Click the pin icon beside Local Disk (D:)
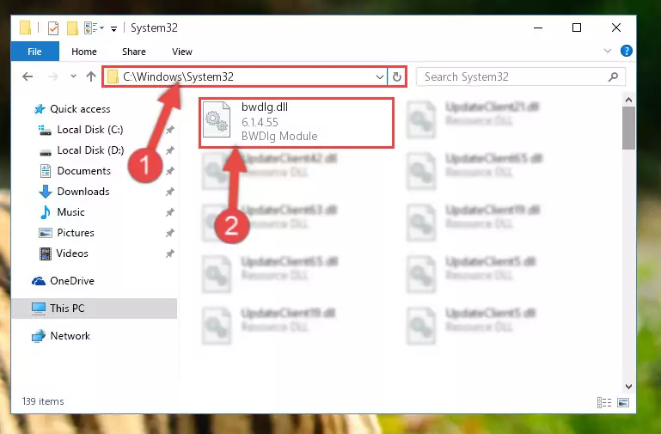This screenshot has width=661, height=434. [170, 151]
